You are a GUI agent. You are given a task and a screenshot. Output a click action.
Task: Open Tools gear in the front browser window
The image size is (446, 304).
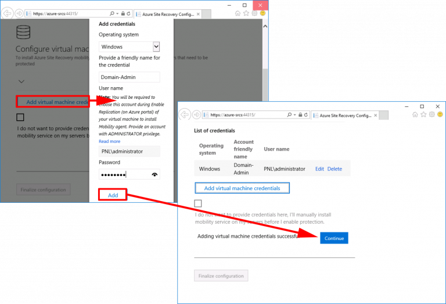coord(432,115)
